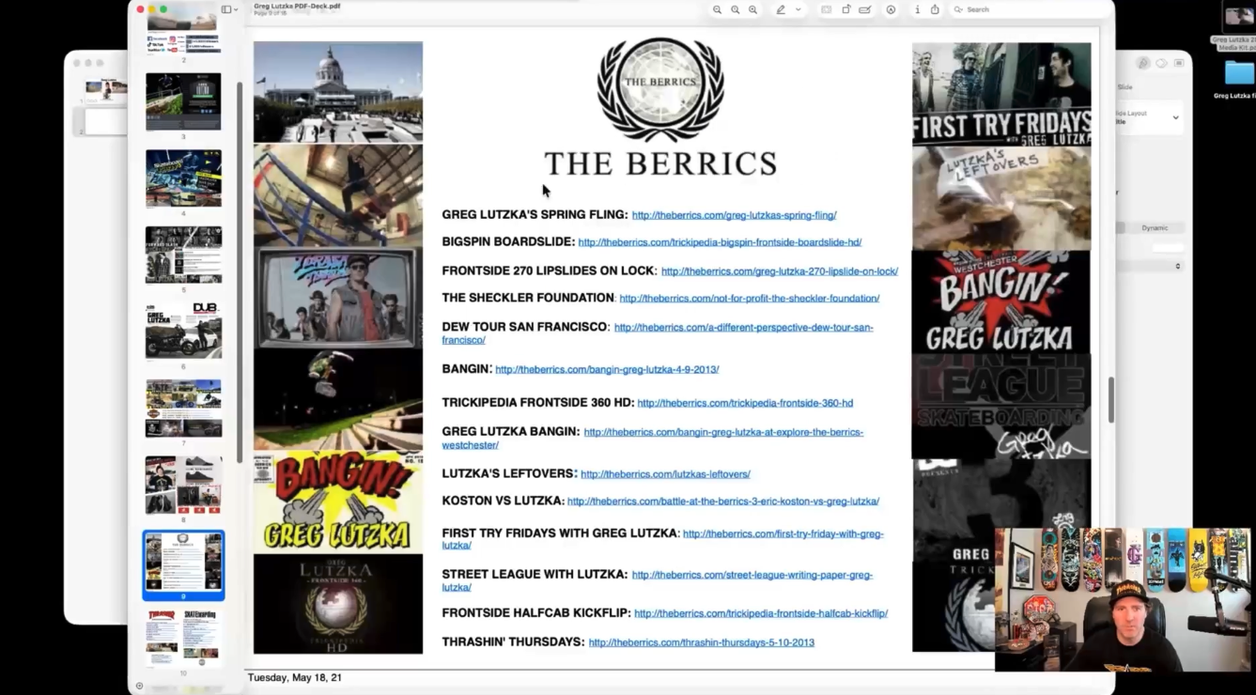The width and height of the screenshot is (1256, 695).
Task: Go to page 5 thumbnail
Action: point(183,255)
